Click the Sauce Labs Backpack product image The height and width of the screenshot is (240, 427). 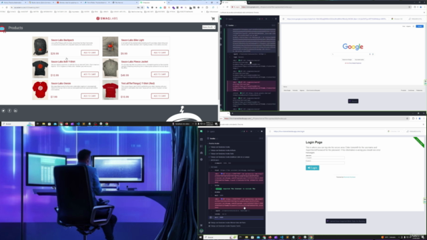(x=40, y=47)
